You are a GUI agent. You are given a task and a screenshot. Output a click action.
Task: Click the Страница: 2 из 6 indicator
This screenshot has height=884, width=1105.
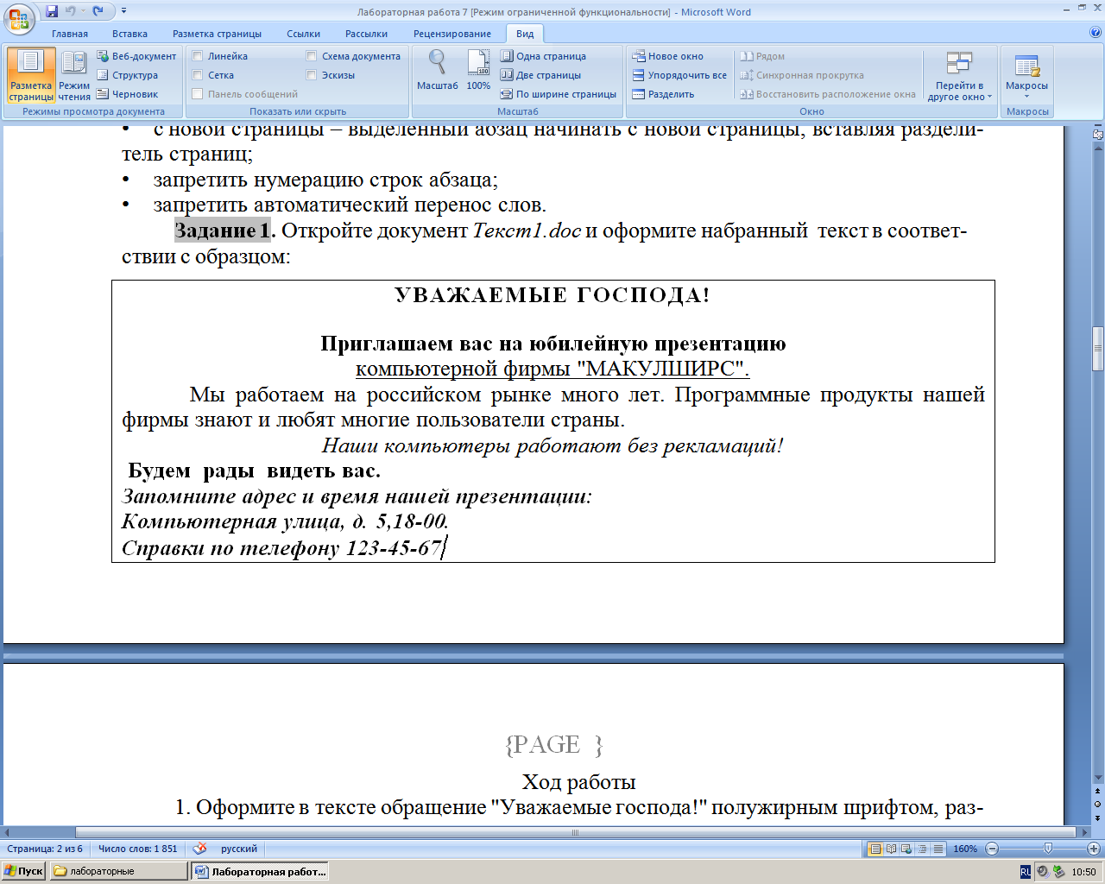pos(45,849)
